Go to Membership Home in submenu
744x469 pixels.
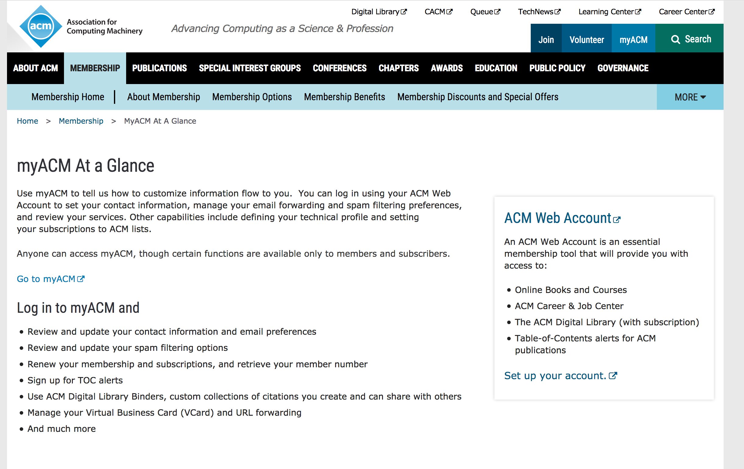pyautogui.click(x=68, y=97)
